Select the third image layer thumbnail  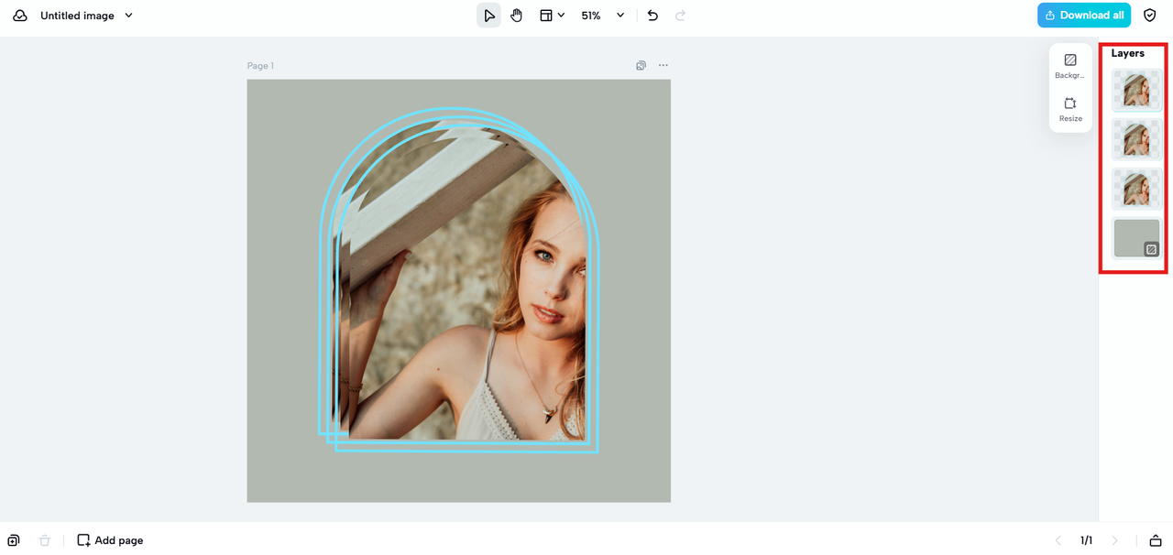pyautogui.click(x=1137, y=189)
